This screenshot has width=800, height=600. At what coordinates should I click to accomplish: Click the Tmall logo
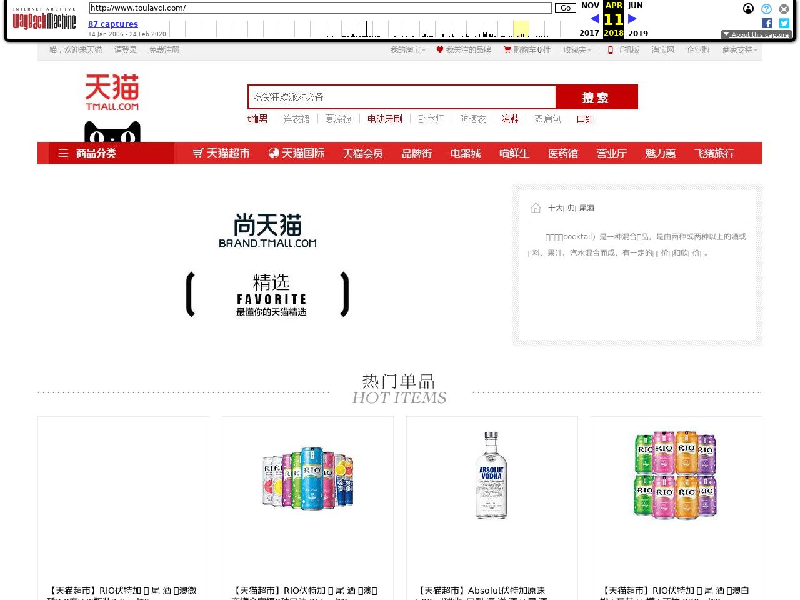click(x=112, y=92)
